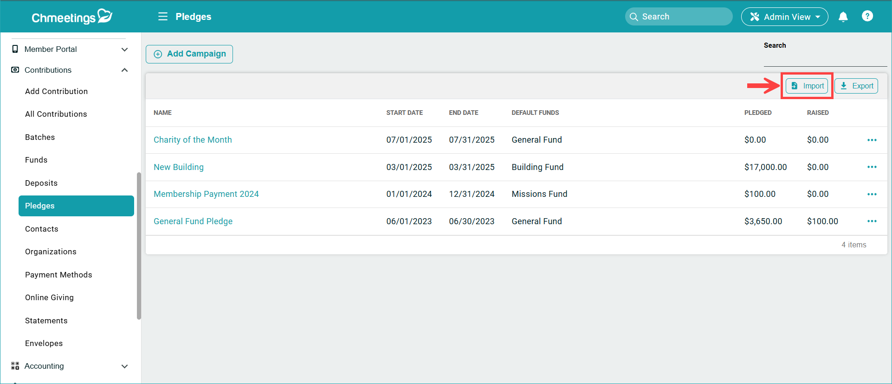Open the notifications bell

[x=843, y=17]
